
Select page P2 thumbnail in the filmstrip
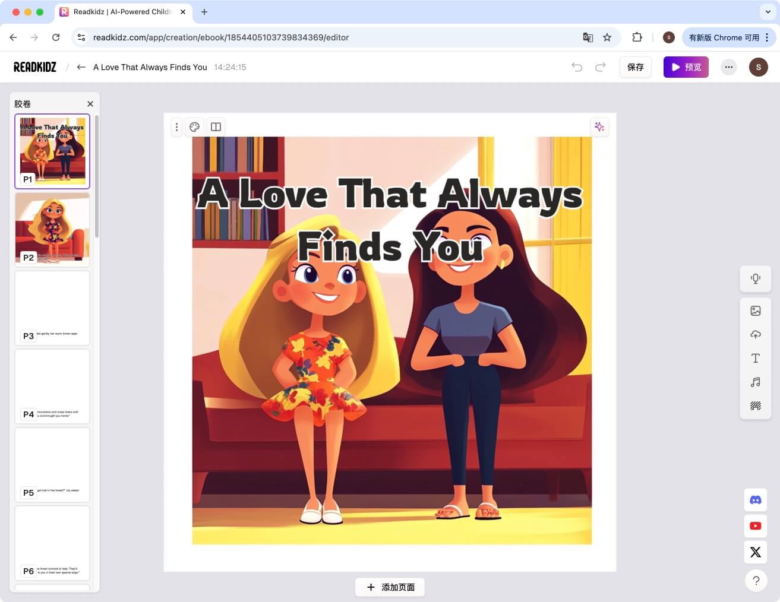[52, 227]
